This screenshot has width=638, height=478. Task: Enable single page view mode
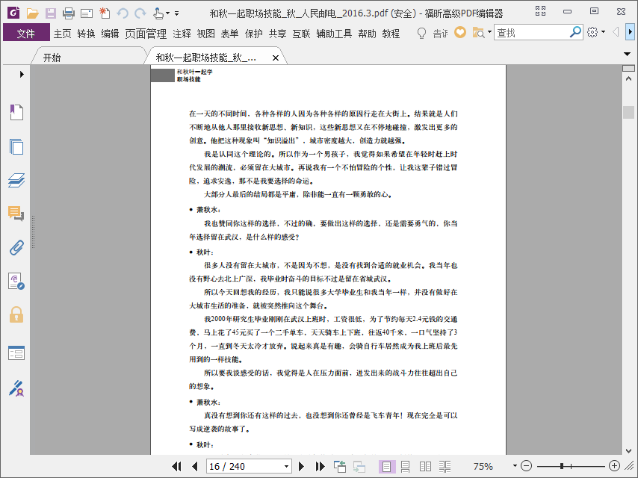[386, 467]
